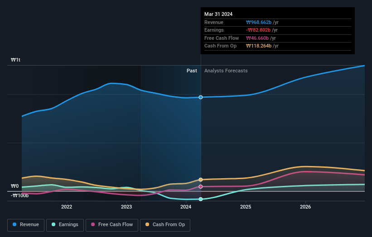
Task: Click the ₩46.660b free cash flow value
Action: 257,38
